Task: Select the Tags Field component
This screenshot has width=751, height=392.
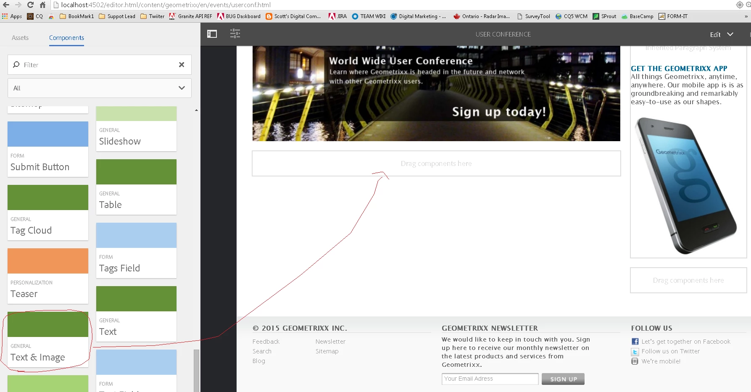Action: pos(136,250)
